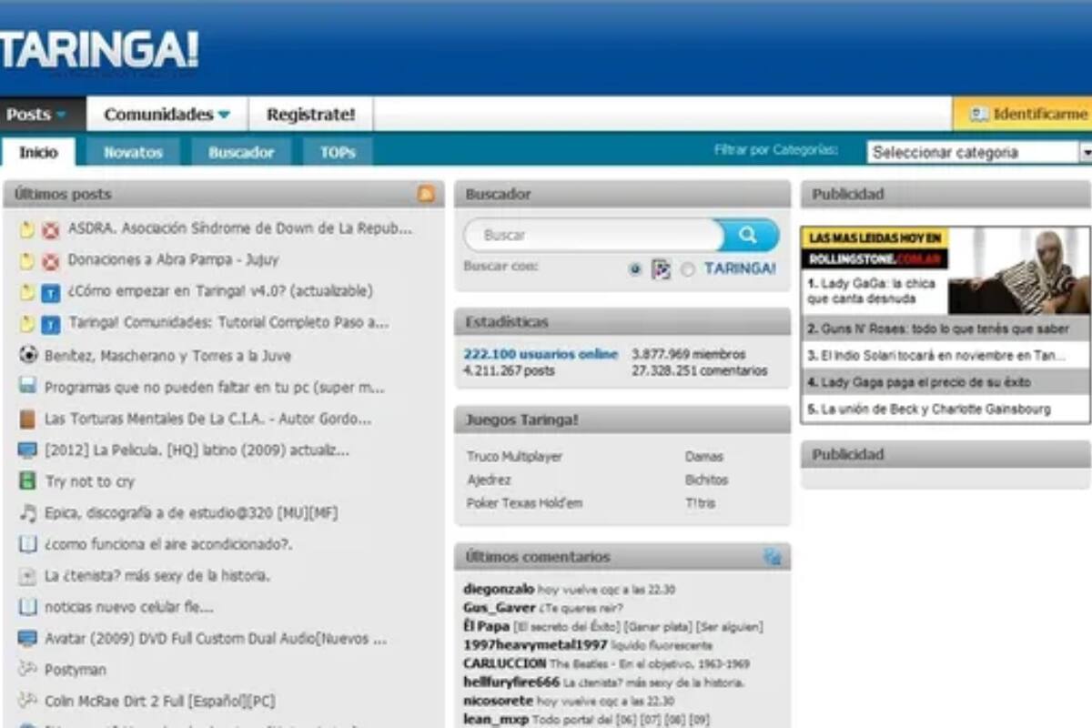Click the book icon beside noticias nuevo celular
The image size is (1092, 728).
[28, 607]
